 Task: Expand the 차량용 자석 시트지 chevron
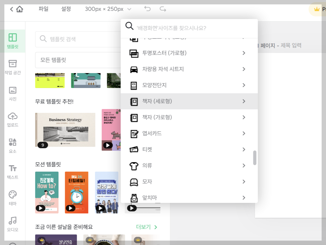[x=244, y=69]
